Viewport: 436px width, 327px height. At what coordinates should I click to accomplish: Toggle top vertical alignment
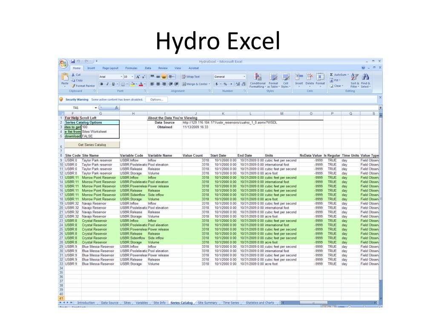(152, 77)
